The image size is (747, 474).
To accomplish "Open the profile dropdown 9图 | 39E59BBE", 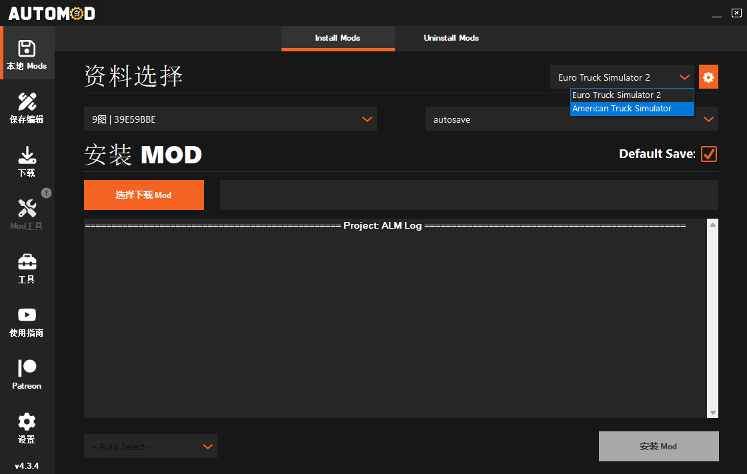I will [230, 119].
